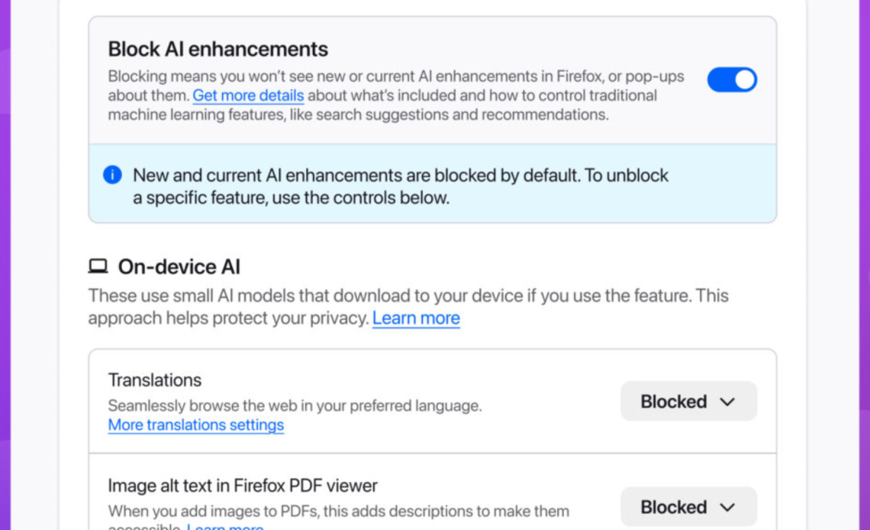Click the Block AI enhancements heading

(217, 49)
